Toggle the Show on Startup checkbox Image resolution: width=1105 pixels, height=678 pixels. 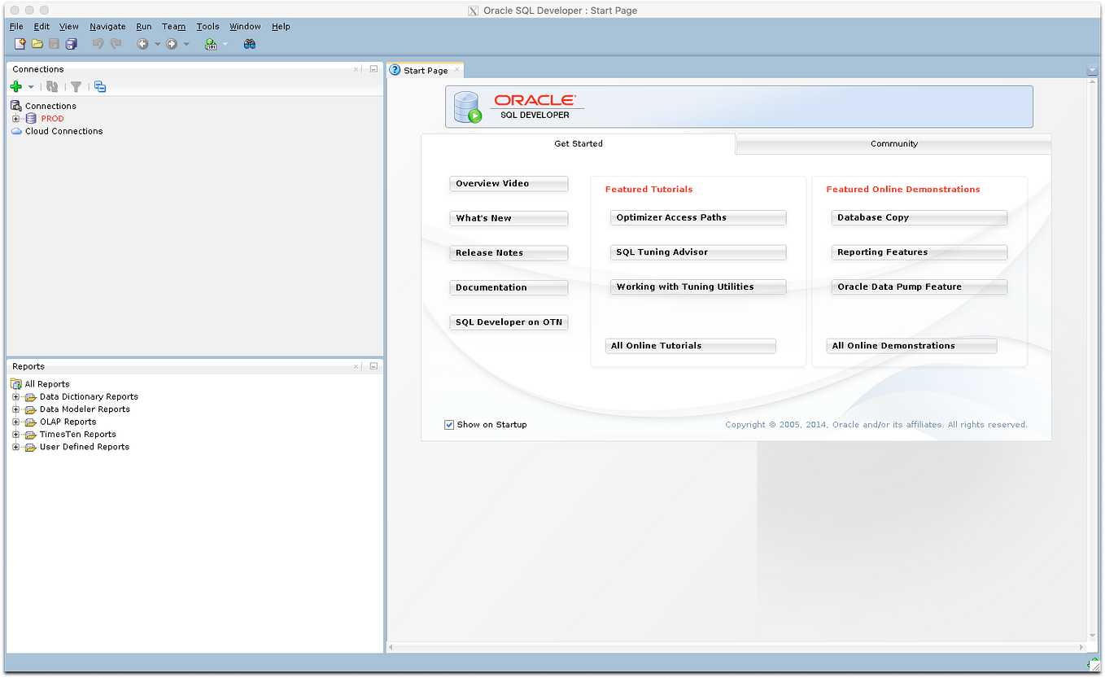(x=449, y=425)
